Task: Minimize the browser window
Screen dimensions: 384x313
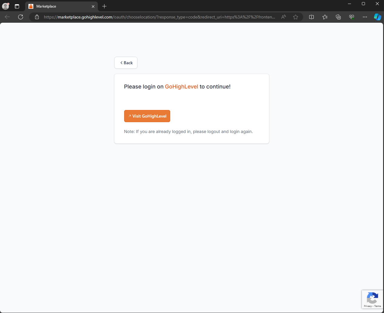Action: (x=349, y=4)
